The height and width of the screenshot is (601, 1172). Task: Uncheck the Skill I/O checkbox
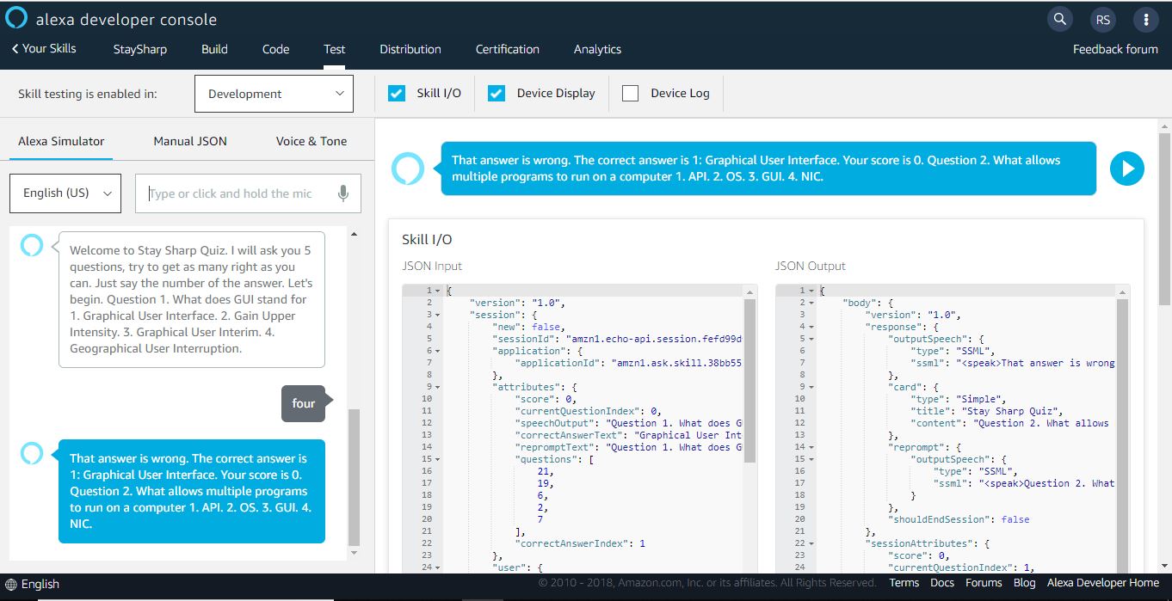click(x=396, y=93)
